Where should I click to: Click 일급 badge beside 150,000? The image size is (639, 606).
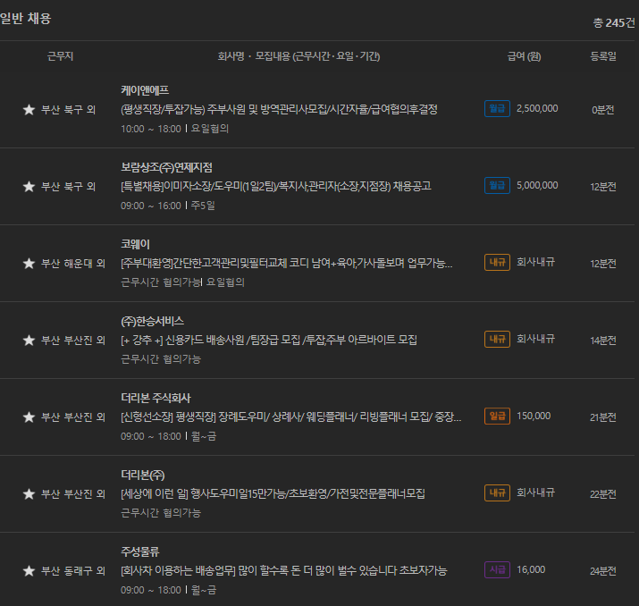tap(497, 417)
